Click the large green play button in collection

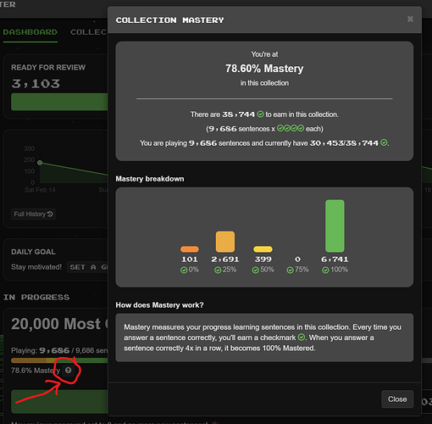click(59, 402)
